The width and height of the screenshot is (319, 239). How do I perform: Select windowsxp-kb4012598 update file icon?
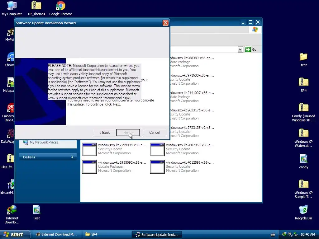point(157,167)
